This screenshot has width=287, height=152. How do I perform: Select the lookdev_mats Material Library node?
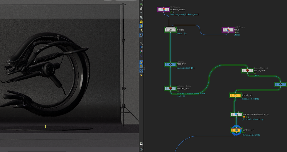tap(170, 88)
